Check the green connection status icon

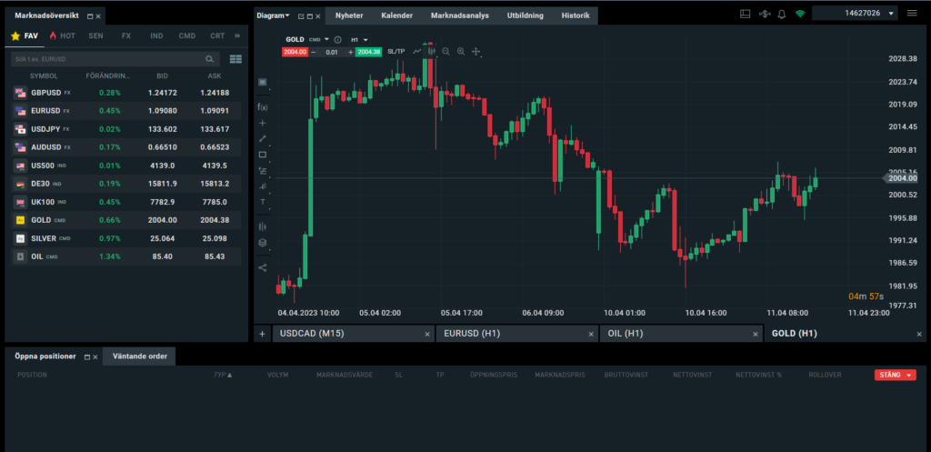click(800, 14)
